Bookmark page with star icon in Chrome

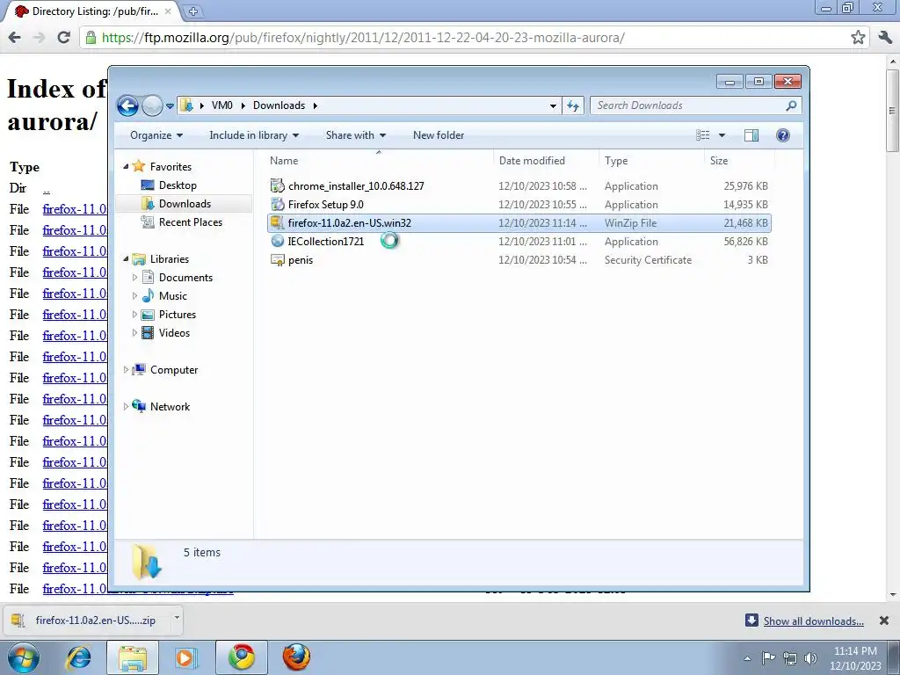click(x=858, y=38)
